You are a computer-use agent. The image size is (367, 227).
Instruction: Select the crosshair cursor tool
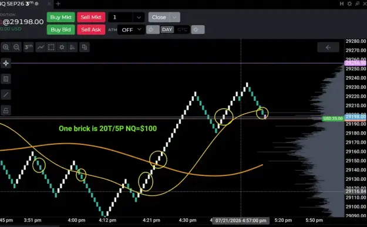point(6,63)
